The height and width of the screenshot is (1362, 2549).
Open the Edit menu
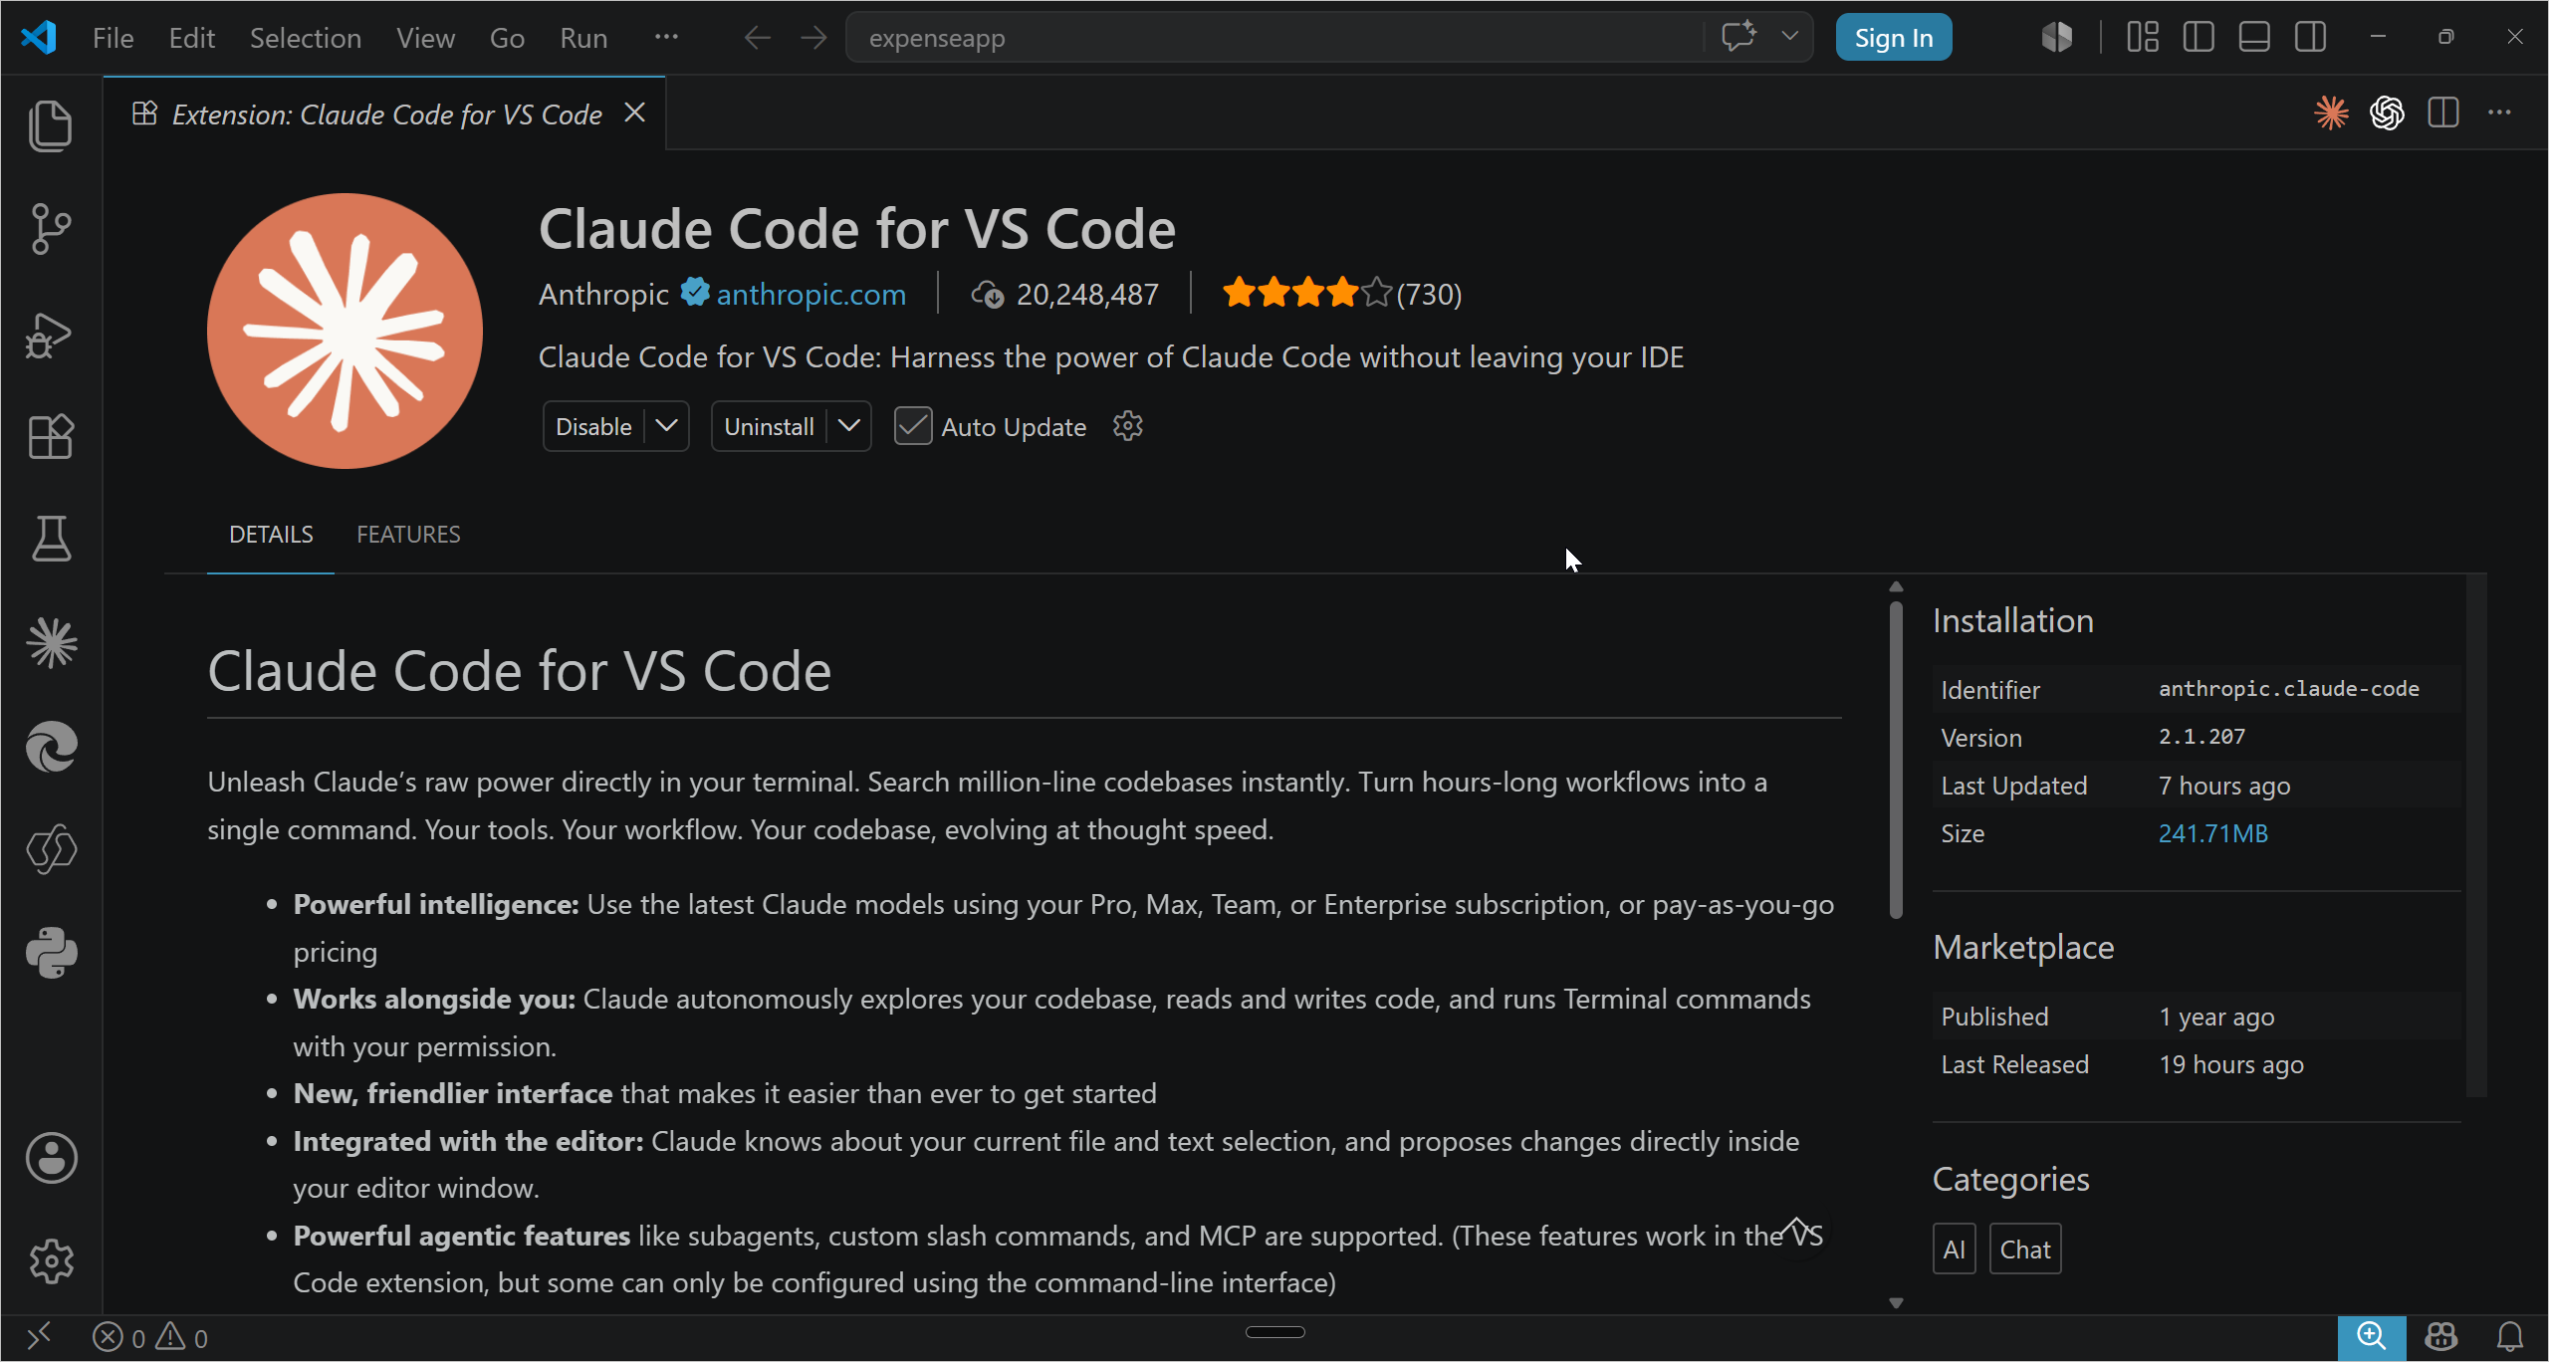coord(192,38)
